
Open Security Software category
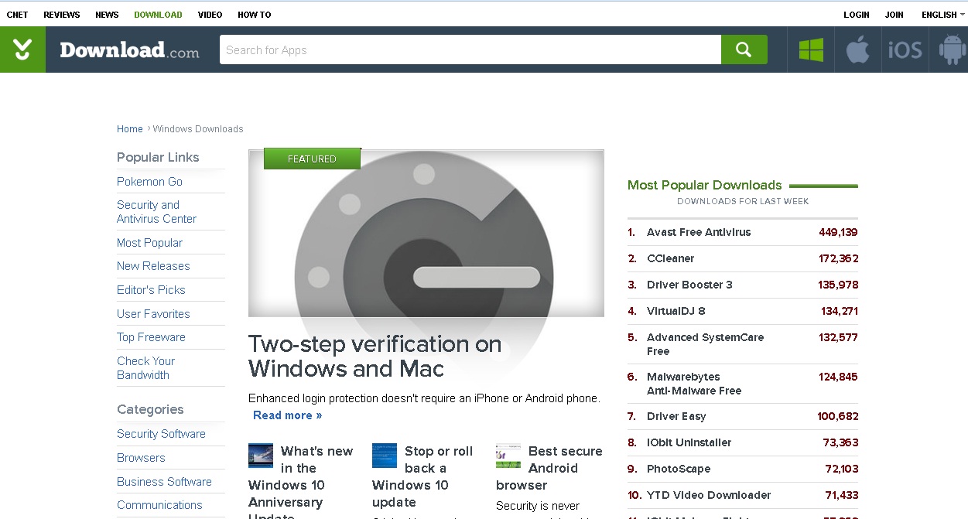pos(161,434)
